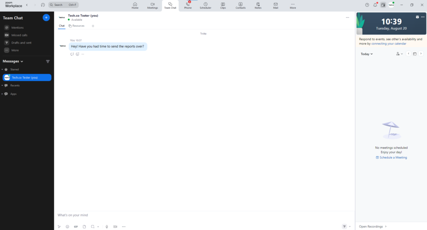Open the Messages dropdown in sidebar
Screen dimensions: 427x230
13,62
